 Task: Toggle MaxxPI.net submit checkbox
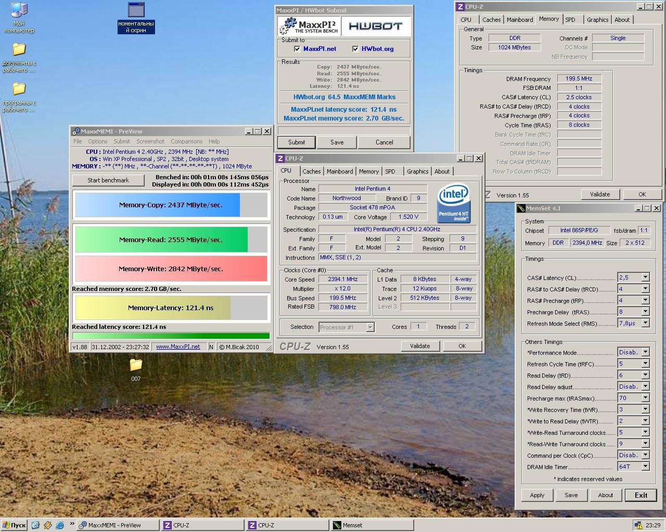[x=297, y=49]
